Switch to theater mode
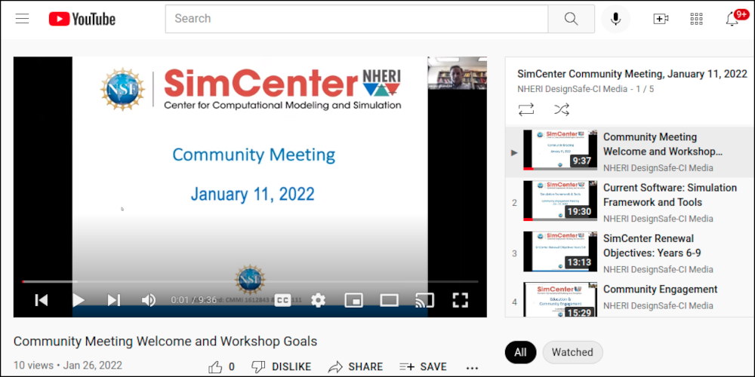The height and width of the screenshot is (377, 755). click(389, 300)
